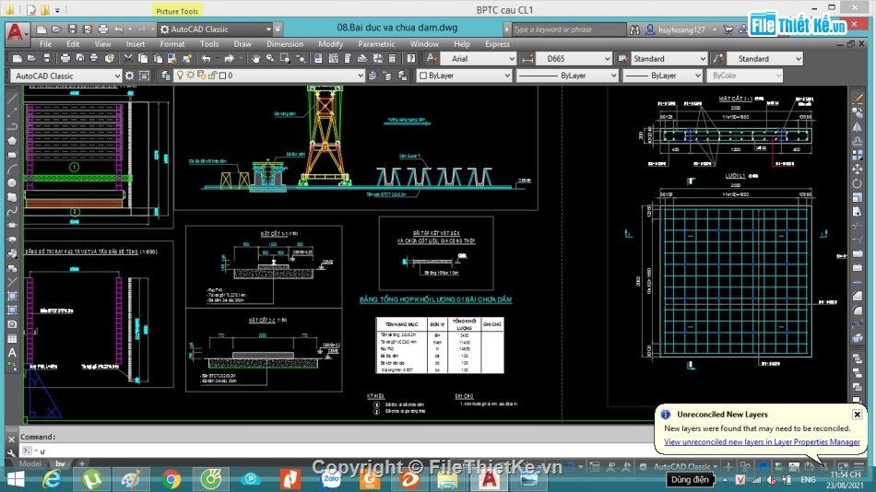Click the huyhoang127 account button

681,29
